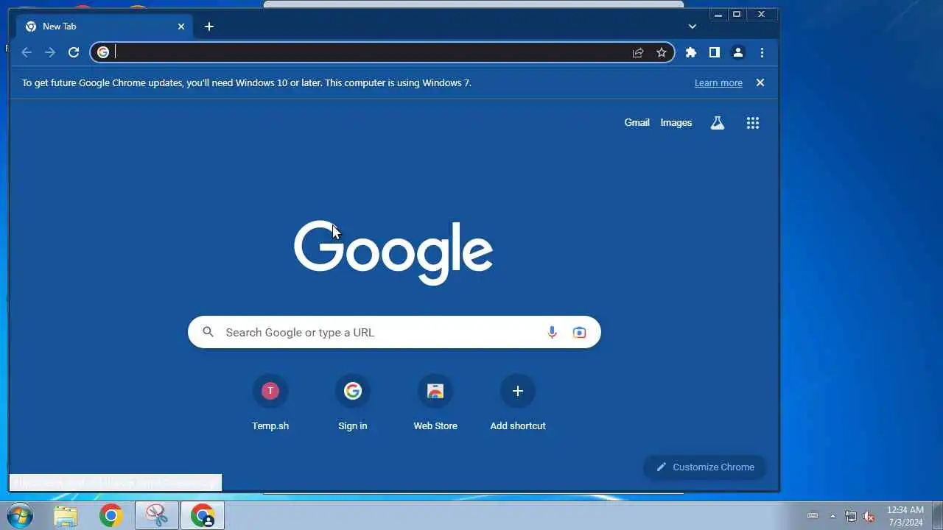Close the New Tab tab
The height and width of the screenshot is (530, 943).
pyautogui.click(x=181, y=26)
